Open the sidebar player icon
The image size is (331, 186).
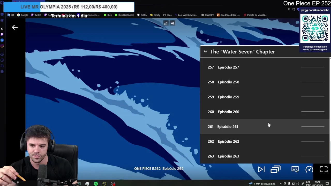coord(2,54)
